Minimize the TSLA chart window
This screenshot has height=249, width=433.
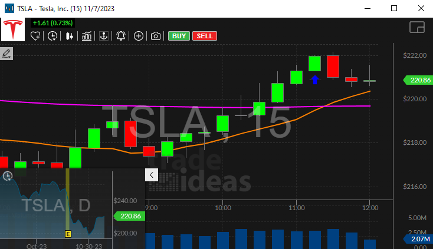[368, 8]
